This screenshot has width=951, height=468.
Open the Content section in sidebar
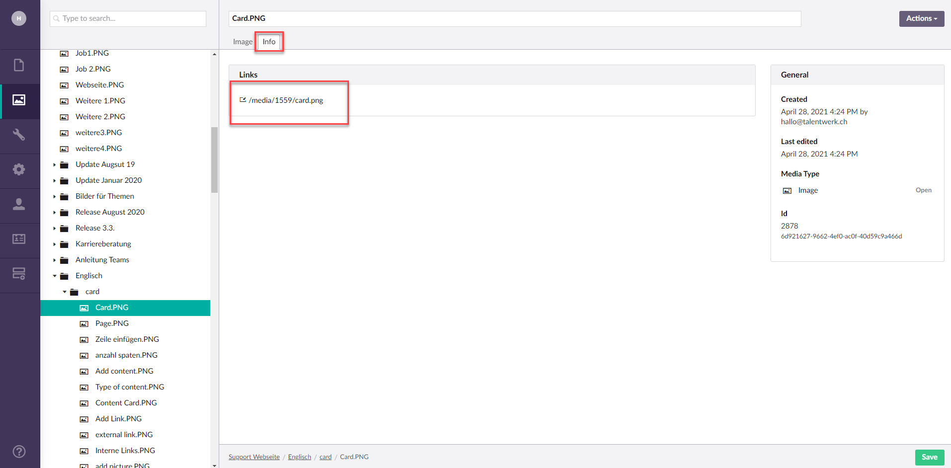coord(19,65)
